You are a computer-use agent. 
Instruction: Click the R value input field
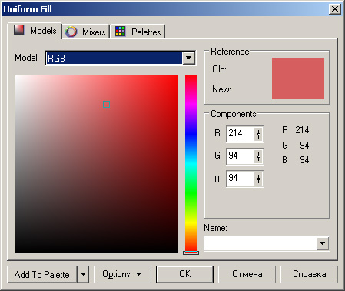tap(240, 134)
